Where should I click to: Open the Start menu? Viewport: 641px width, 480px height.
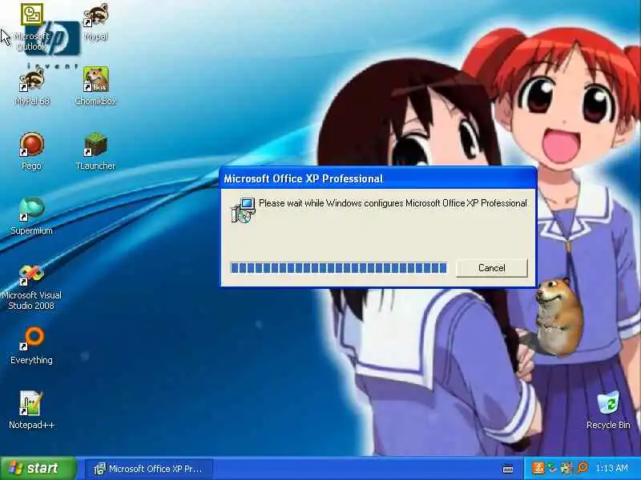point(38,468)
